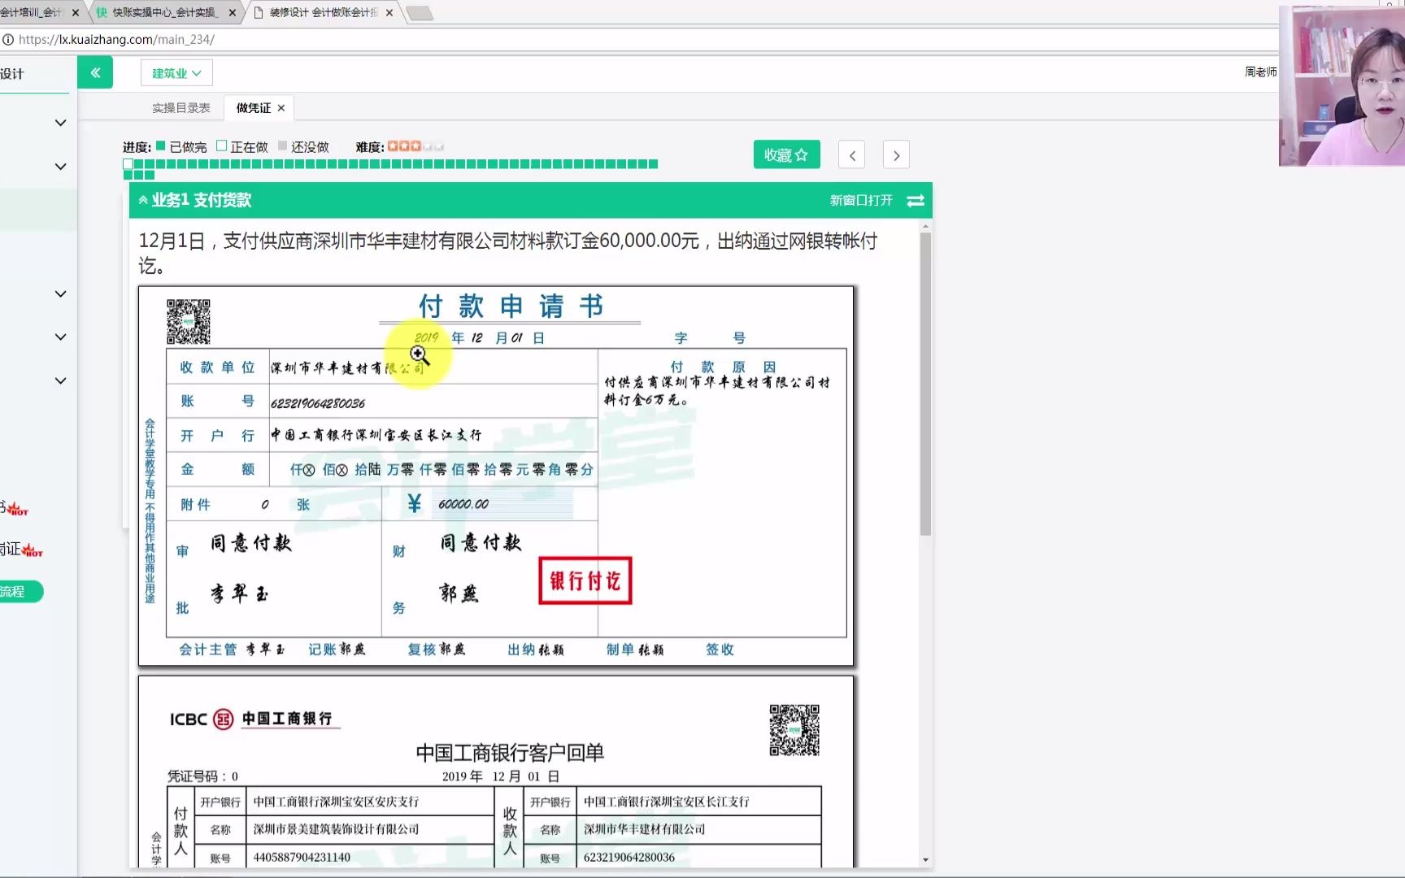Click scrollbar down arrow at panel bottom
Screen dimensions: 1405x878
[925, 860]
